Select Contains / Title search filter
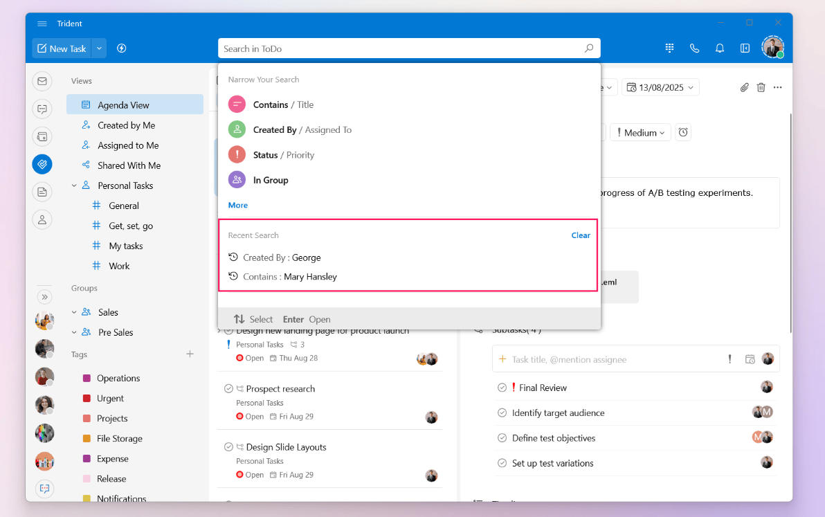Screen dimensions: 825x517 (409, 105)
